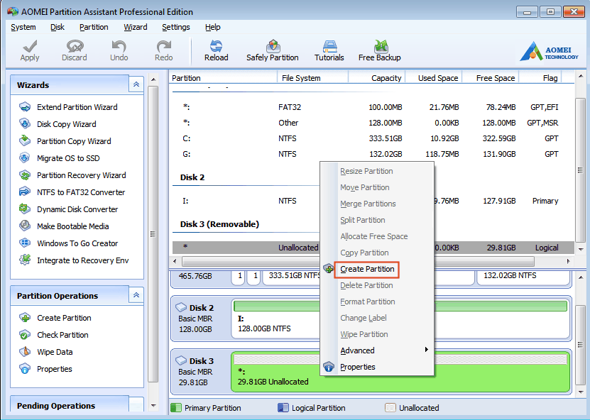Reload disks with the Reload icon
Screen dimensions: 590x420
217,46
